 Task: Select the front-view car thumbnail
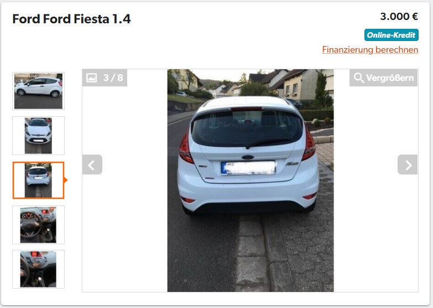click(38, 136)
